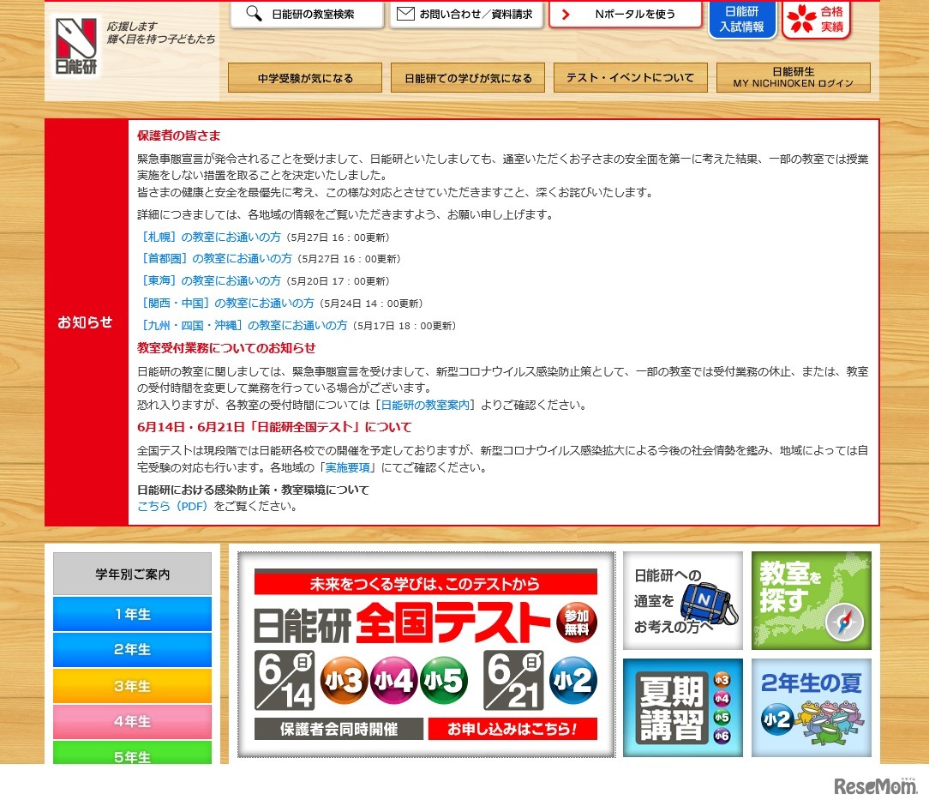Open the 中学受験が気になる menu
The image size is (929, 806).
click(x=305, y=78)
